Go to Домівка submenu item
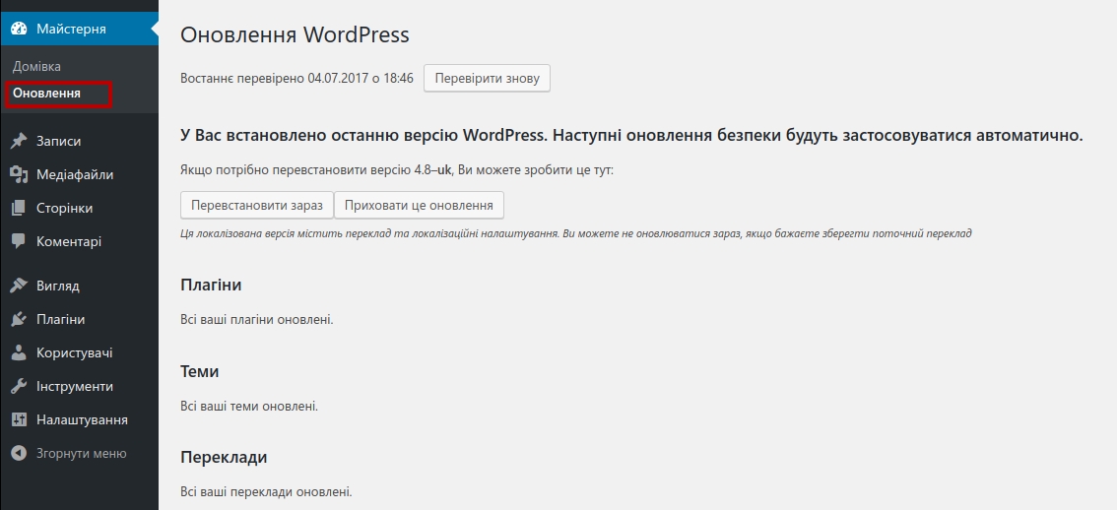The height and width of the screenshot is (510, 1117). [36, 66]
